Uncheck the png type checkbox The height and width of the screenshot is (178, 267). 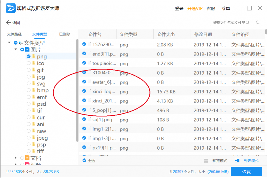(29, 56)
